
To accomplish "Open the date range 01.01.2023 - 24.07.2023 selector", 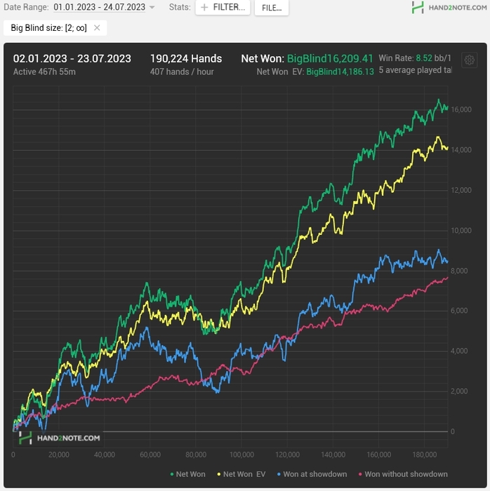I will [99, 7].
